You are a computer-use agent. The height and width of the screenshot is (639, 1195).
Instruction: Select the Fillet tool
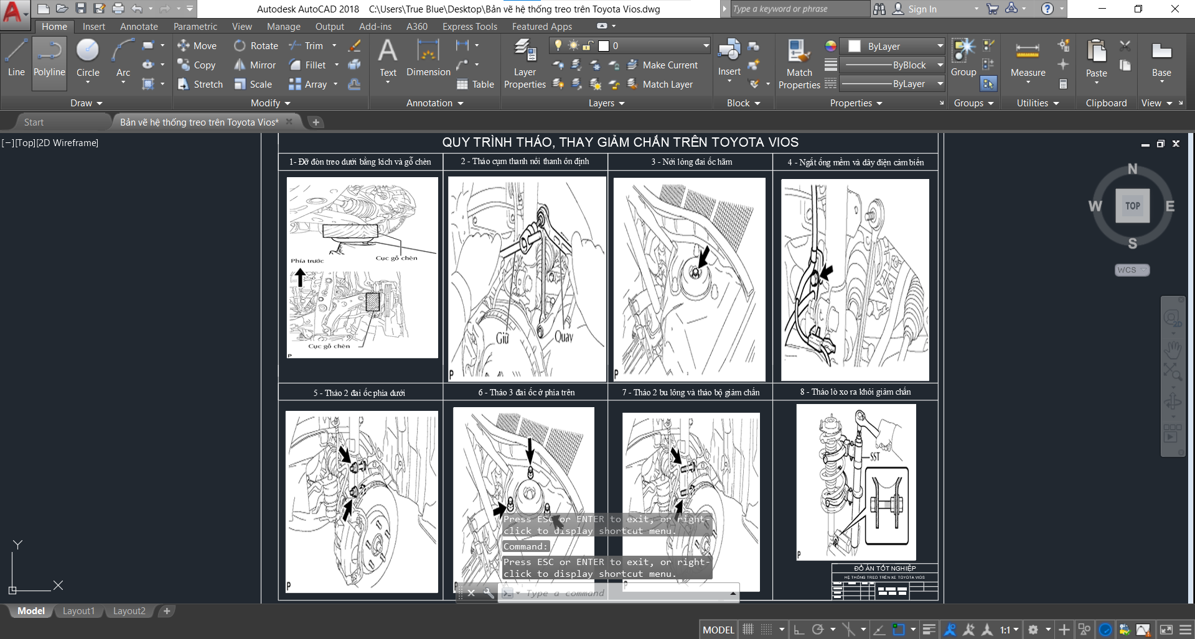[x=307, y=65]
